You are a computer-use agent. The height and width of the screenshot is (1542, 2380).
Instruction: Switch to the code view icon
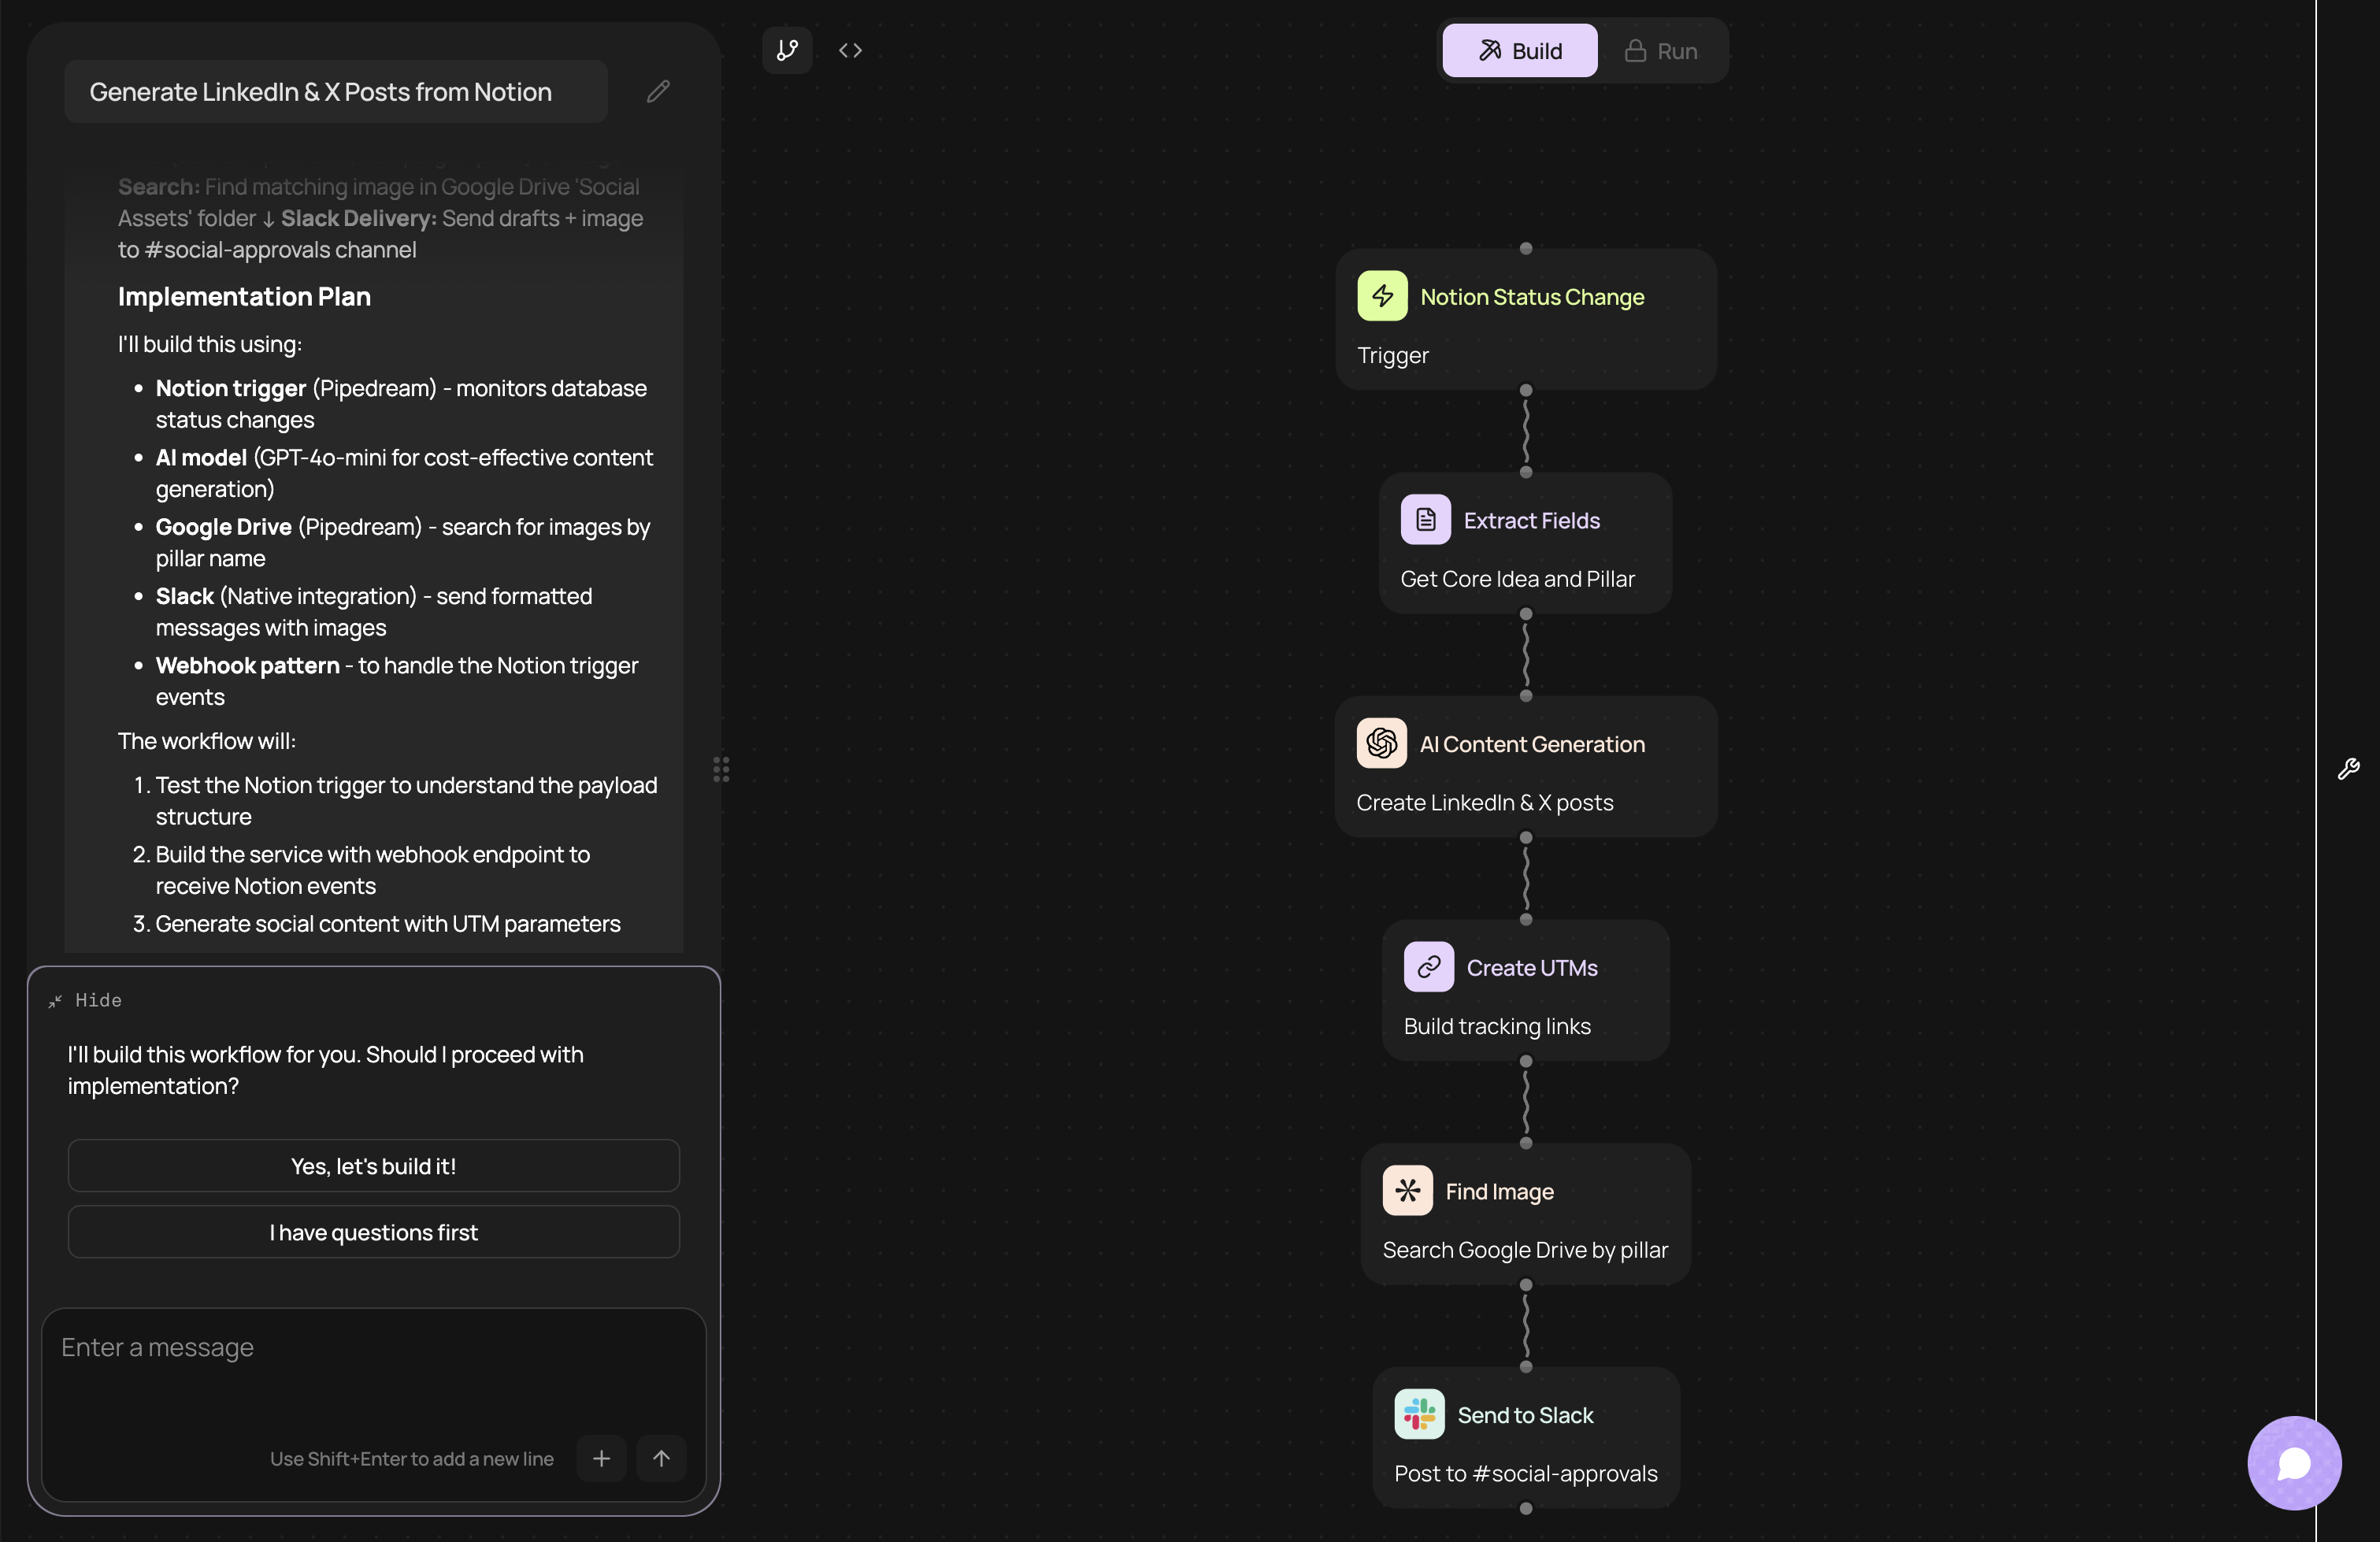pyautogui.click(x=850, y=50)
